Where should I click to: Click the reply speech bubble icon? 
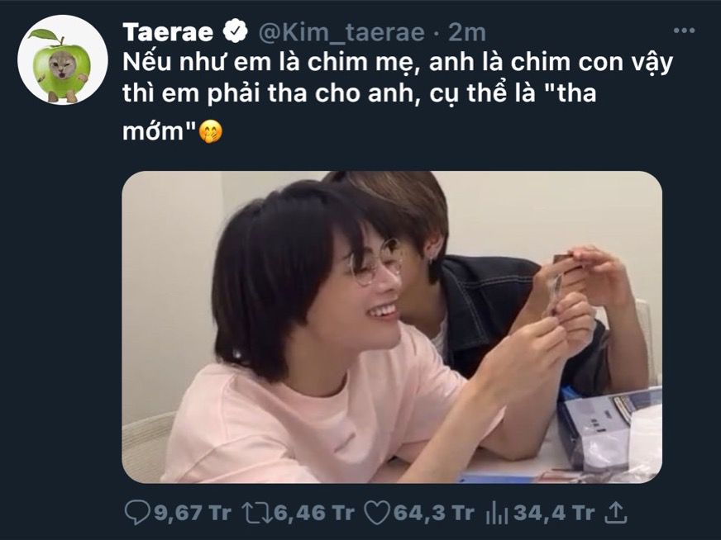point(137,513)
